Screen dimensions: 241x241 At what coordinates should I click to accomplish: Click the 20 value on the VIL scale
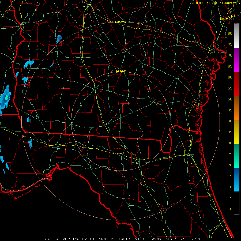coord(230,165)
